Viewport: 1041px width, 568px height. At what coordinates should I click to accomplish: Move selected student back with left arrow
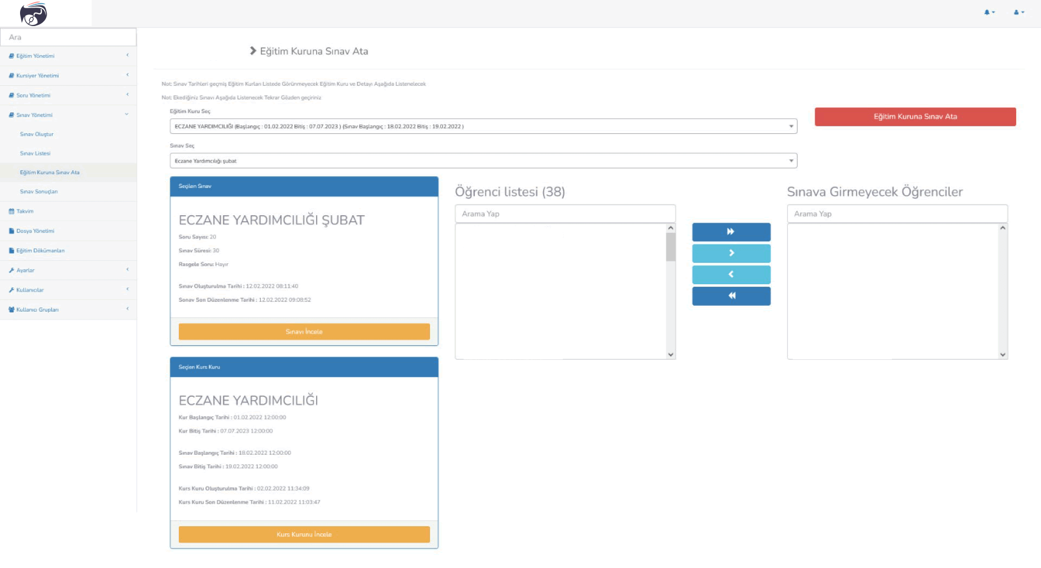click(x=730, y=275)
